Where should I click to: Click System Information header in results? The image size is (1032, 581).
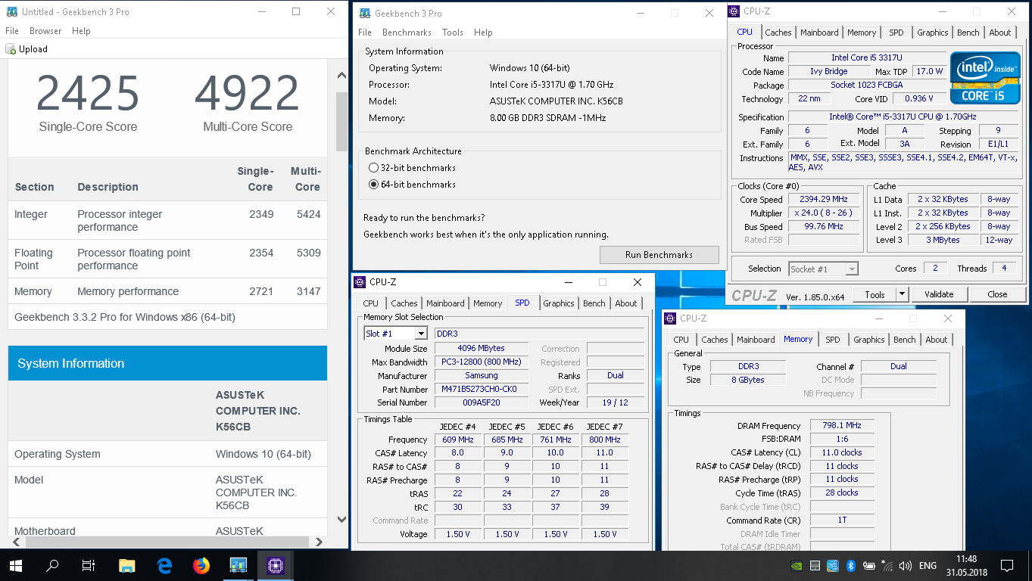click(167, 363)
